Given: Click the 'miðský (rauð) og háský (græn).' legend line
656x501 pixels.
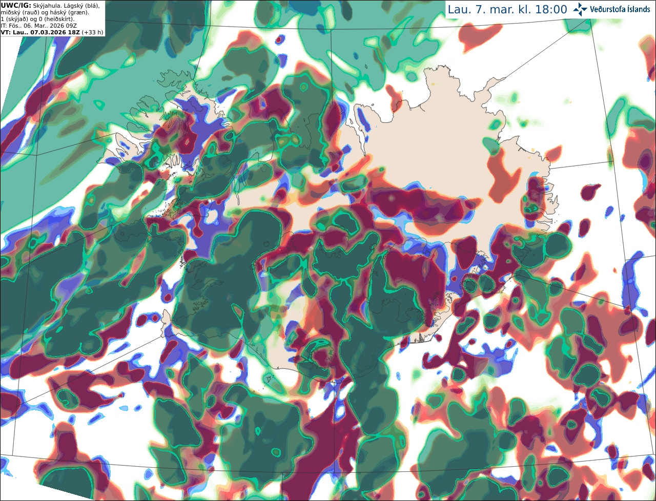Looking at the screenshot, I should coord(44,12).
